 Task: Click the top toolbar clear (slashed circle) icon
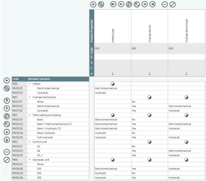coord(173,4)
